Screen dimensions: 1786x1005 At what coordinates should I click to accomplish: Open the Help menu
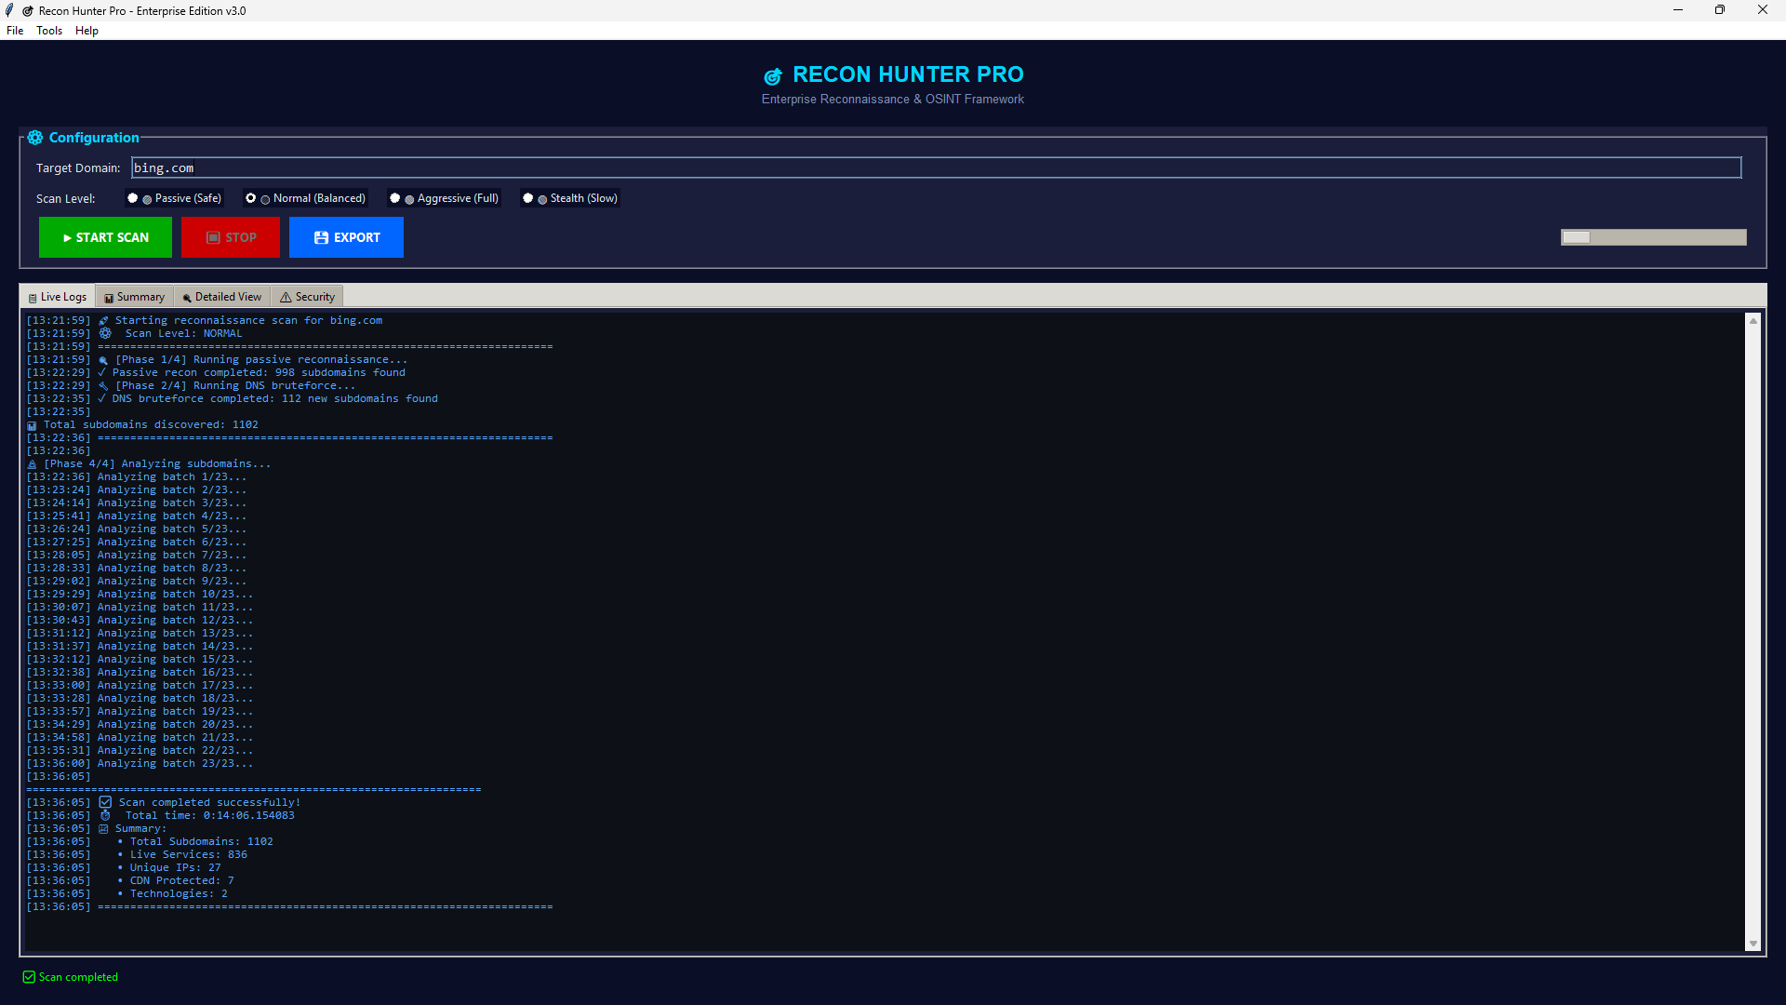coord(87,31)
